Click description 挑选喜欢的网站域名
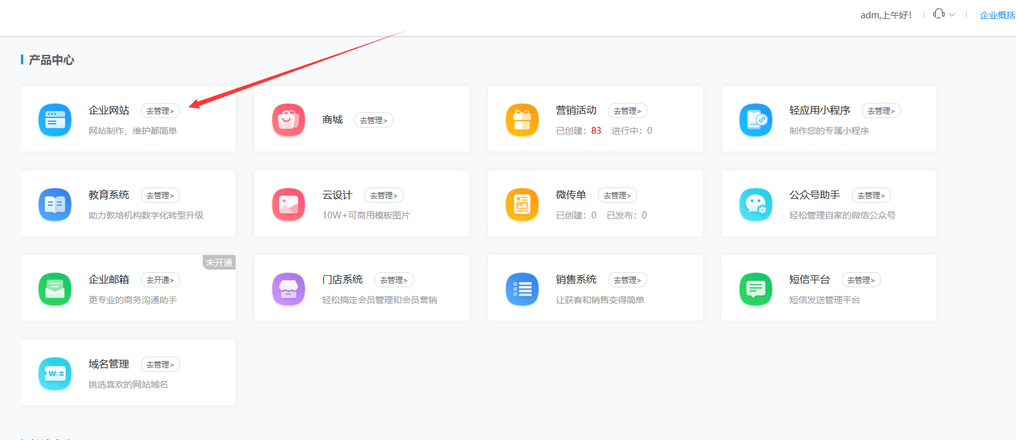The width and height of the screenshot is (1016, 440). click(128, 384)
